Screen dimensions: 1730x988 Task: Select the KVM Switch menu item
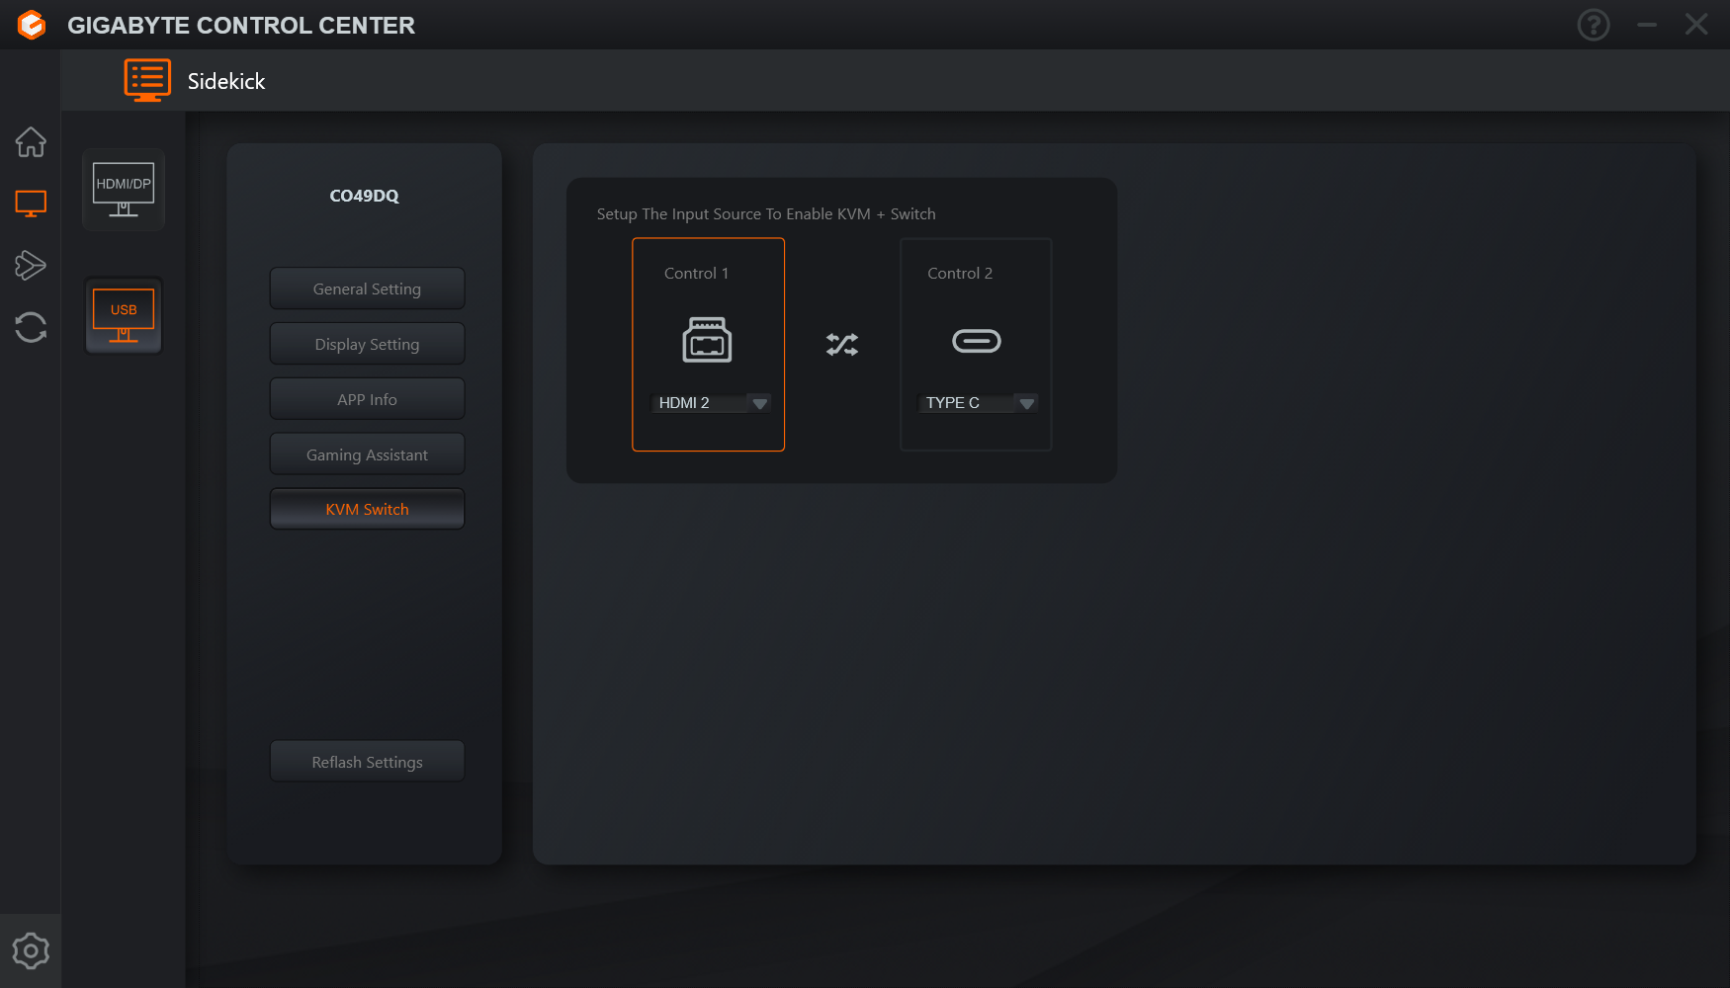(x=367, y=509)
